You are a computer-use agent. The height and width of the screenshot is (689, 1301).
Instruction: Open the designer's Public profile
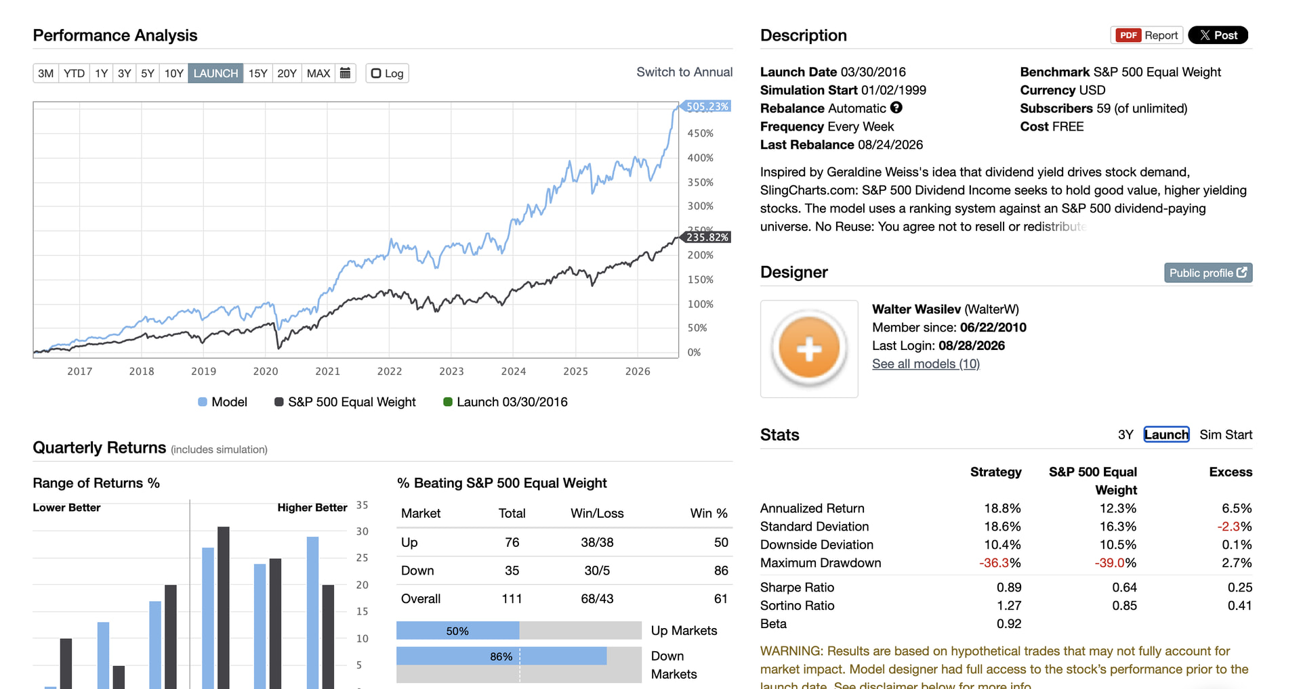(x=1208, y=273)
